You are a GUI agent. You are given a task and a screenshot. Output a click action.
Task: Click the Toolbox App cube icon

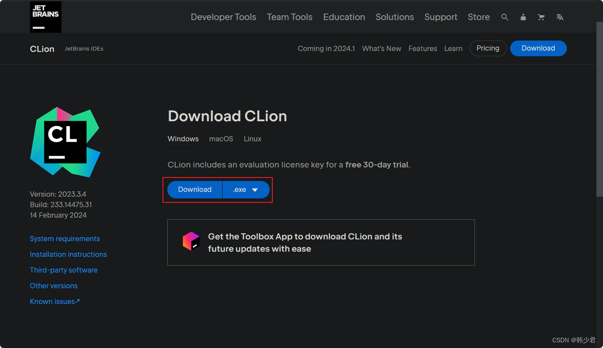pos(191,242)
